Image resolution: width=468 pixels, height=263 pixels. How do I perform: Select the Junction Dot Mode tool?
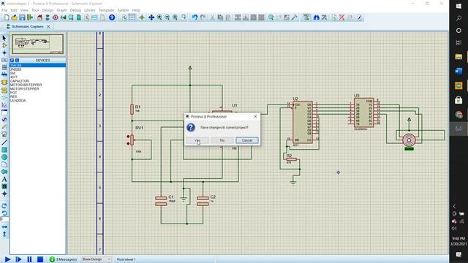coord(4,53)
